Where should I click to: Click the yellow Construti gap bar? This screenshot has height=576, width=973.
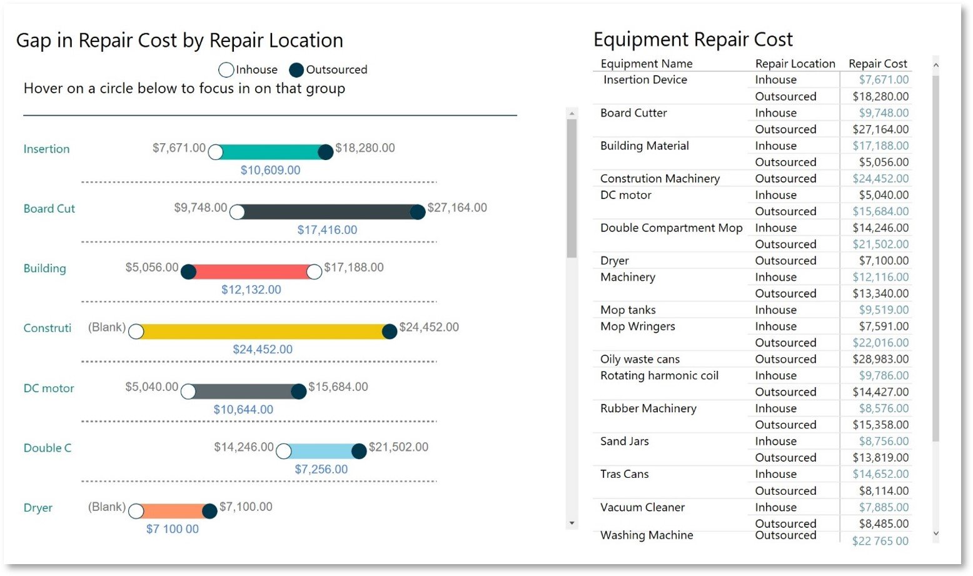[x=263, y=331]
